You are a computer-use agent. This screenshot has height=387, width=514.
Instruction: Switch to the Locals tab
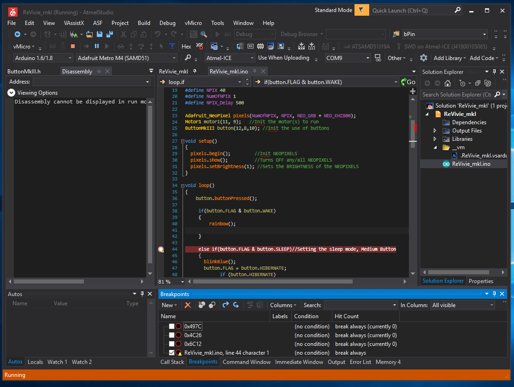click(35, 362)
